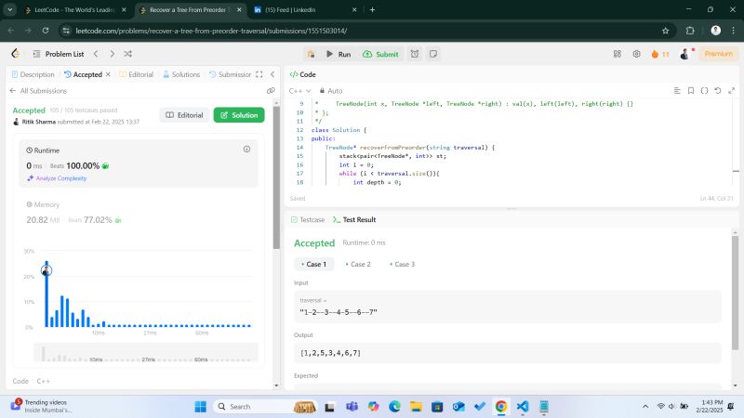The height and width of the screenshot is (418, 744).
Task: Copy submission link icon
Action: pos(270,91)
